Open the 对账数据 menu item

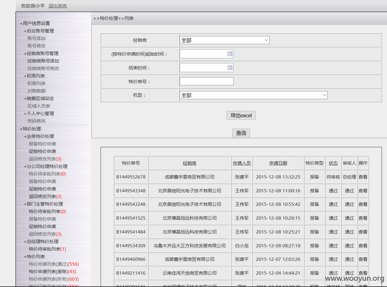37,91
